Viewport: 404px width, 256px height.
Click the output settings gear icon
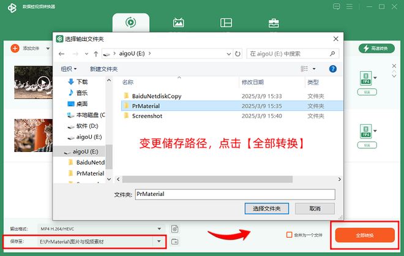(x=175, y=228)
